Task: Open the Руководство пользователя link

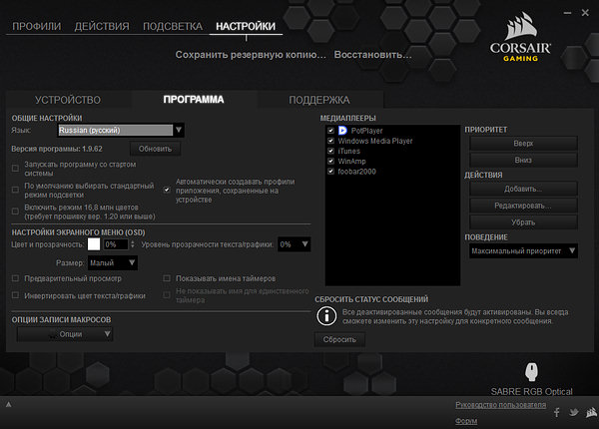Action: [500, 405]
